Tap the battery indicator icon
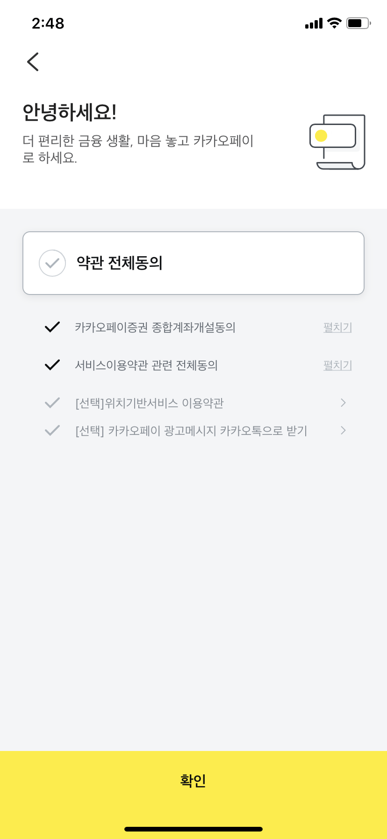This screenshot has width=387, height=839. coord(358,23)
